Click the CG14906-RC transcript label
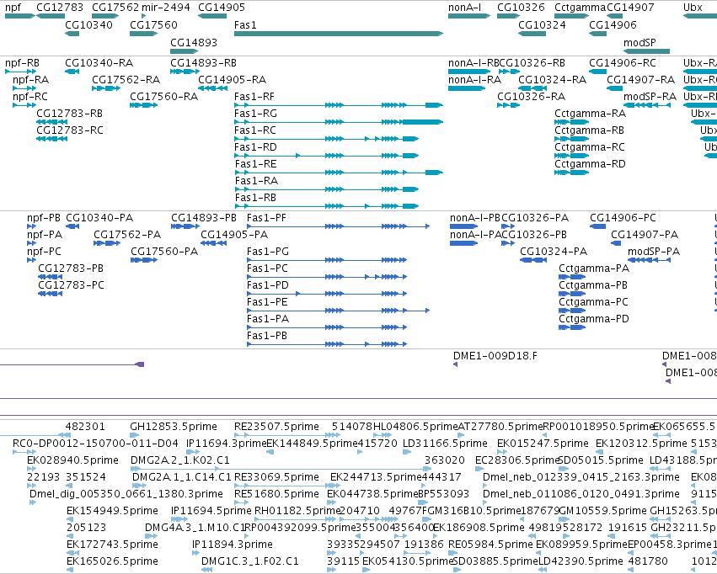Viewport: 717px width, 574px height. pyautogui.click(x=623, y=63)
